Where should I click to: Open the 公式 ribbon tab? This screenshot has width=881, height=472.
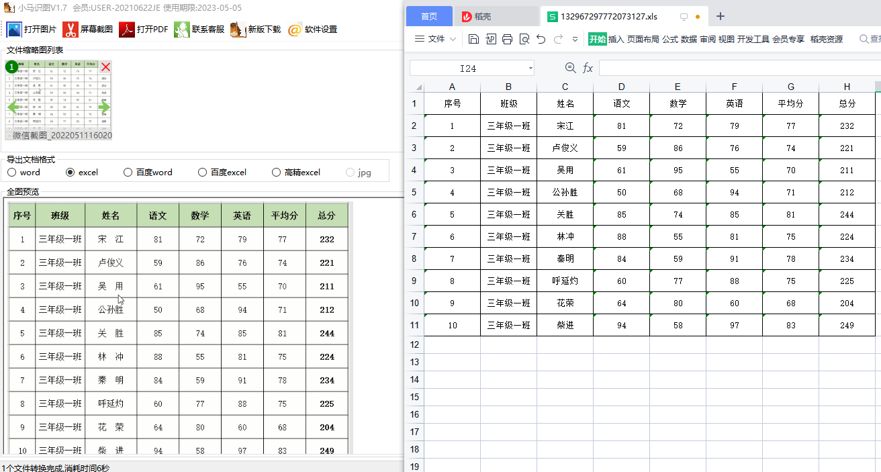[x=670, y=39]
